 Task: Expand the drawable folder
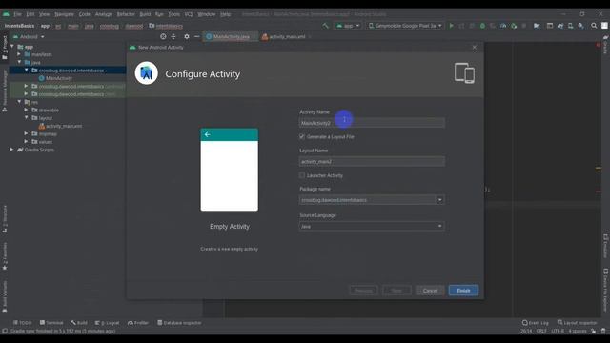coord(26,111)
